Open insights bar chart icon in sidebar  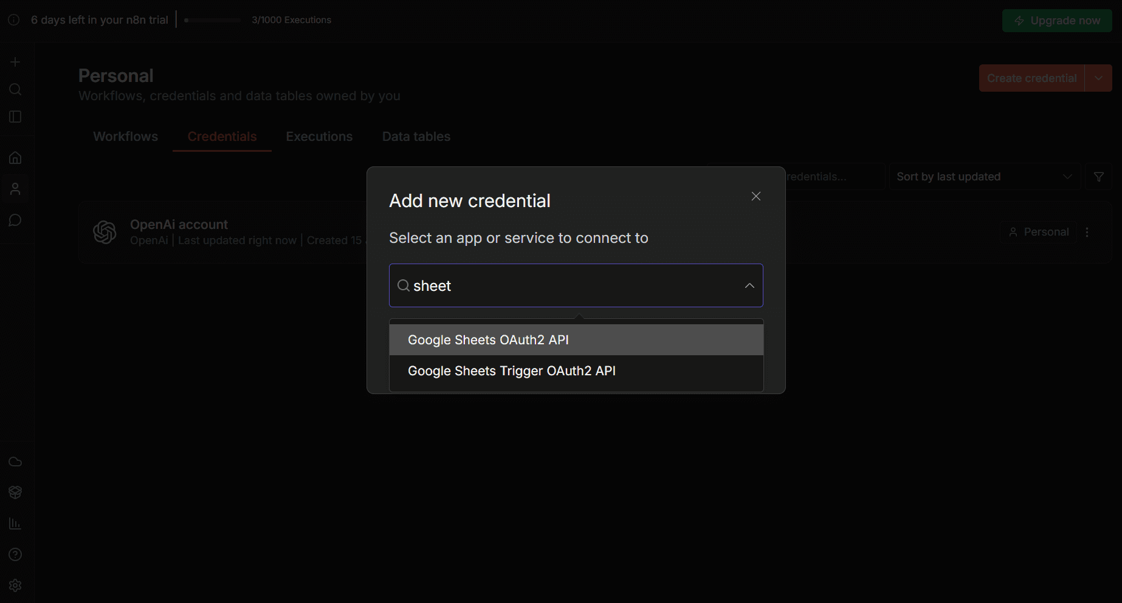(x=15, y=523)
